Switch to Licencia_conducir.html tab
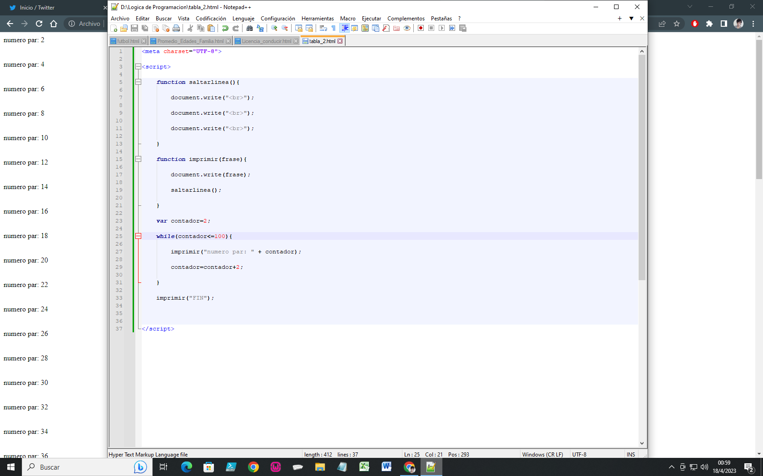763x476 pixels. pos(266,41)
